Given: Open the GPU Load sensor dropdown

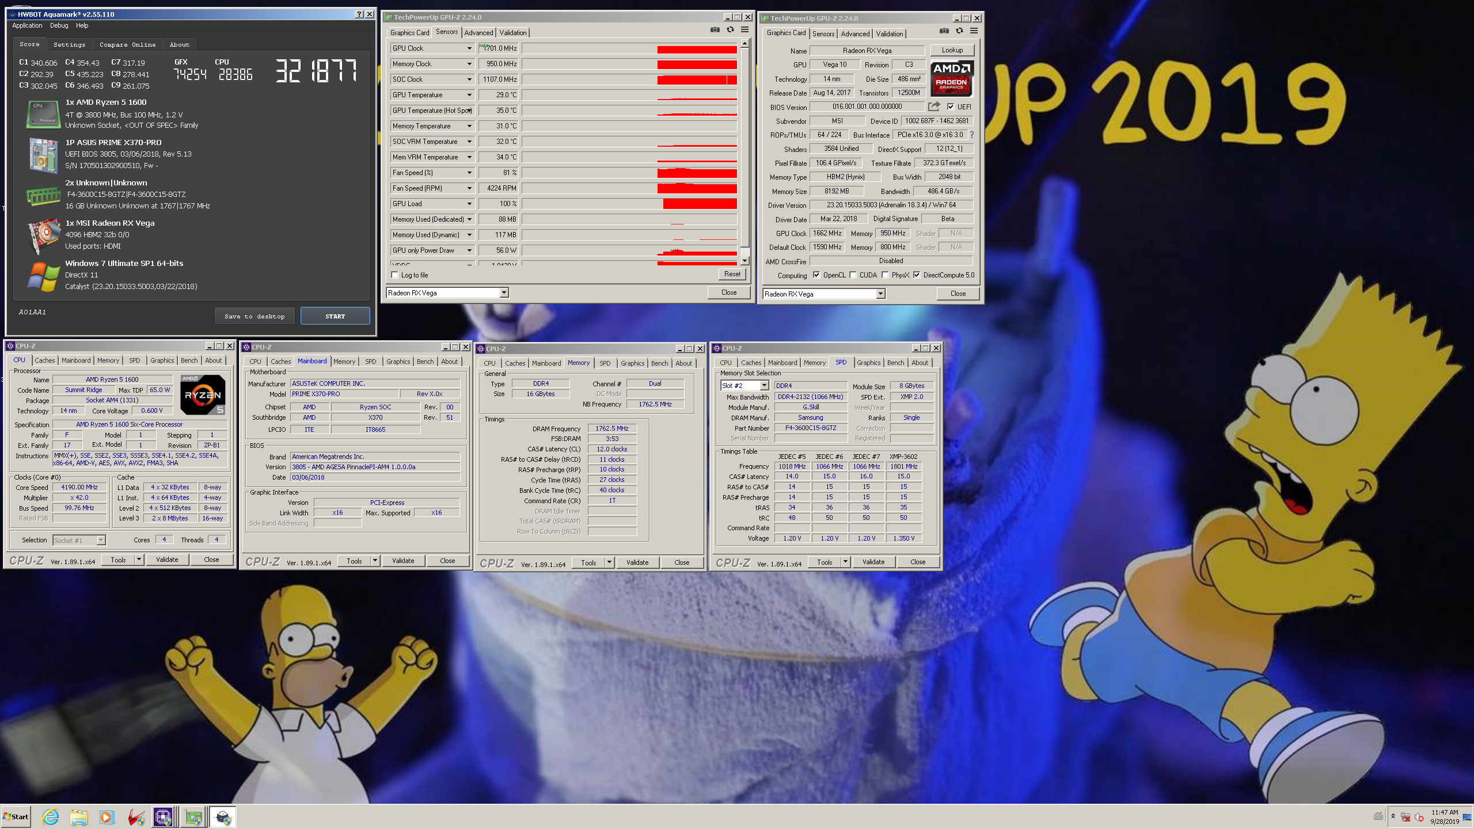Looking at the screenshot, I should click(x=469, y=204).
